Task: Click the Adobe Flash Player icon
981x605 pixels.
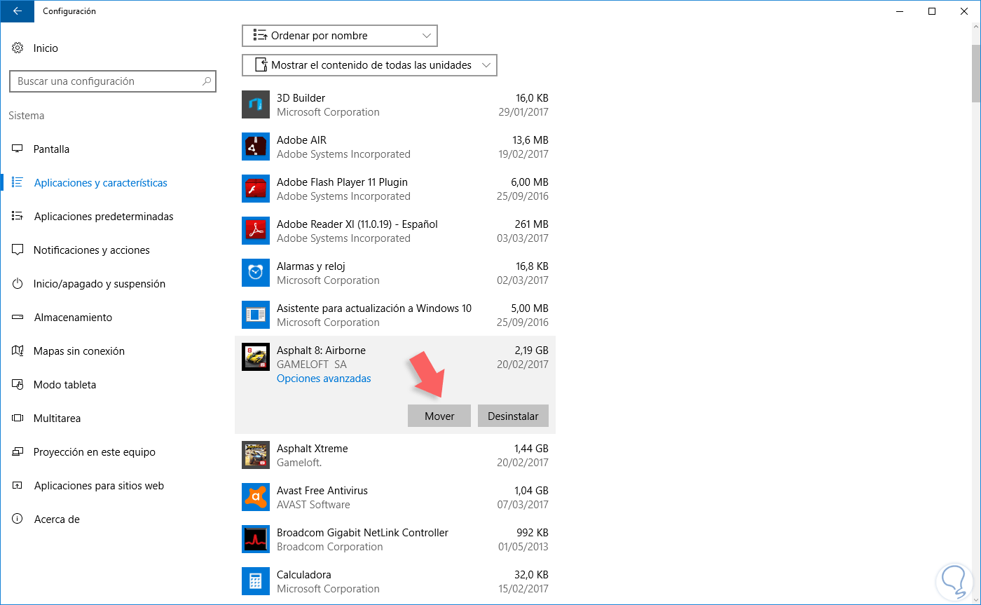Action: tap(255, 189)
